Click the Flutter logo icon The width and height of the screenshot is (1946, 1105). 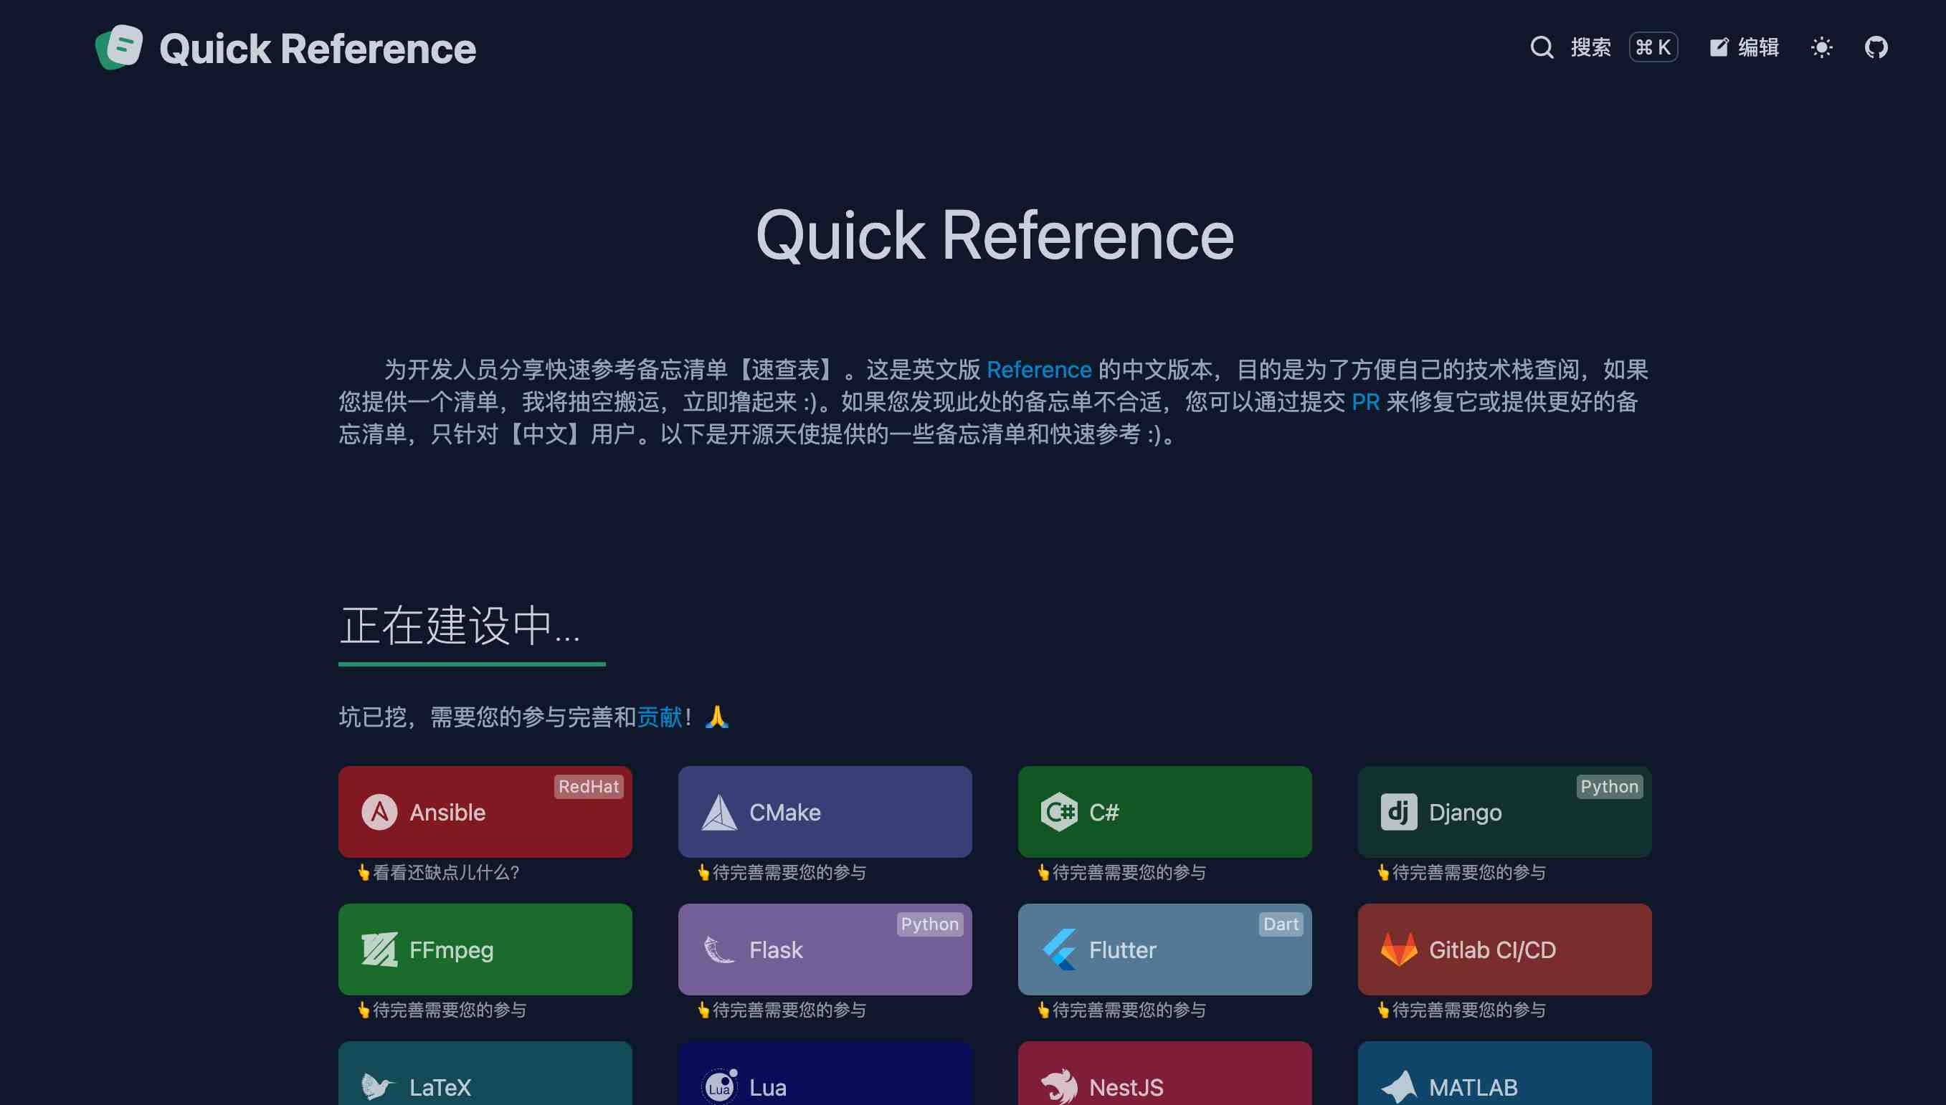(x=1058, y=949)
